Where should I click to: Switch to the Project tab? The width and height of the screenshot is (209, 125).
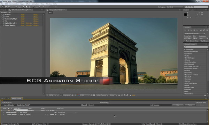pyautogui.click(x=3, y=10)
